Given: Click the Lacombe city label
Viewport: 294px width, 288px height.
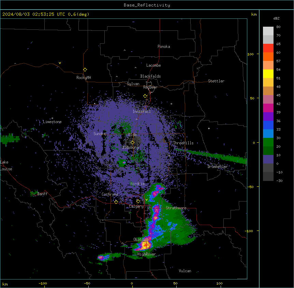Looking at the screenshot, I should point(153,65).
